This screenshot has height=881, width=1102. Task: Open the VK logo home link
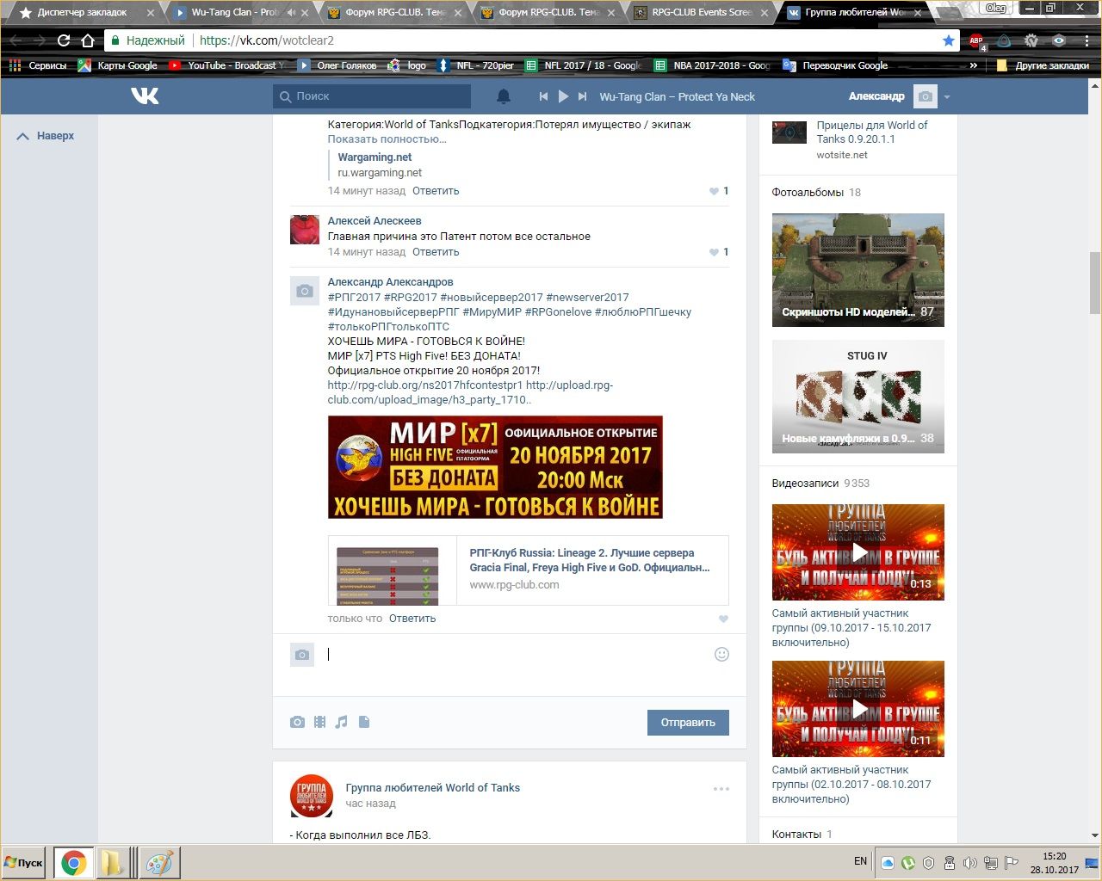click(x=145, y=95)
